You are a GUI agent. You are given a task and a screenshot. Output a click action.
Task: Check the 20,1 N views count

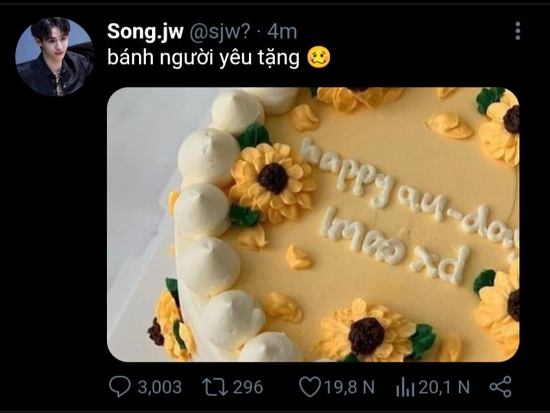click(444, 387)
